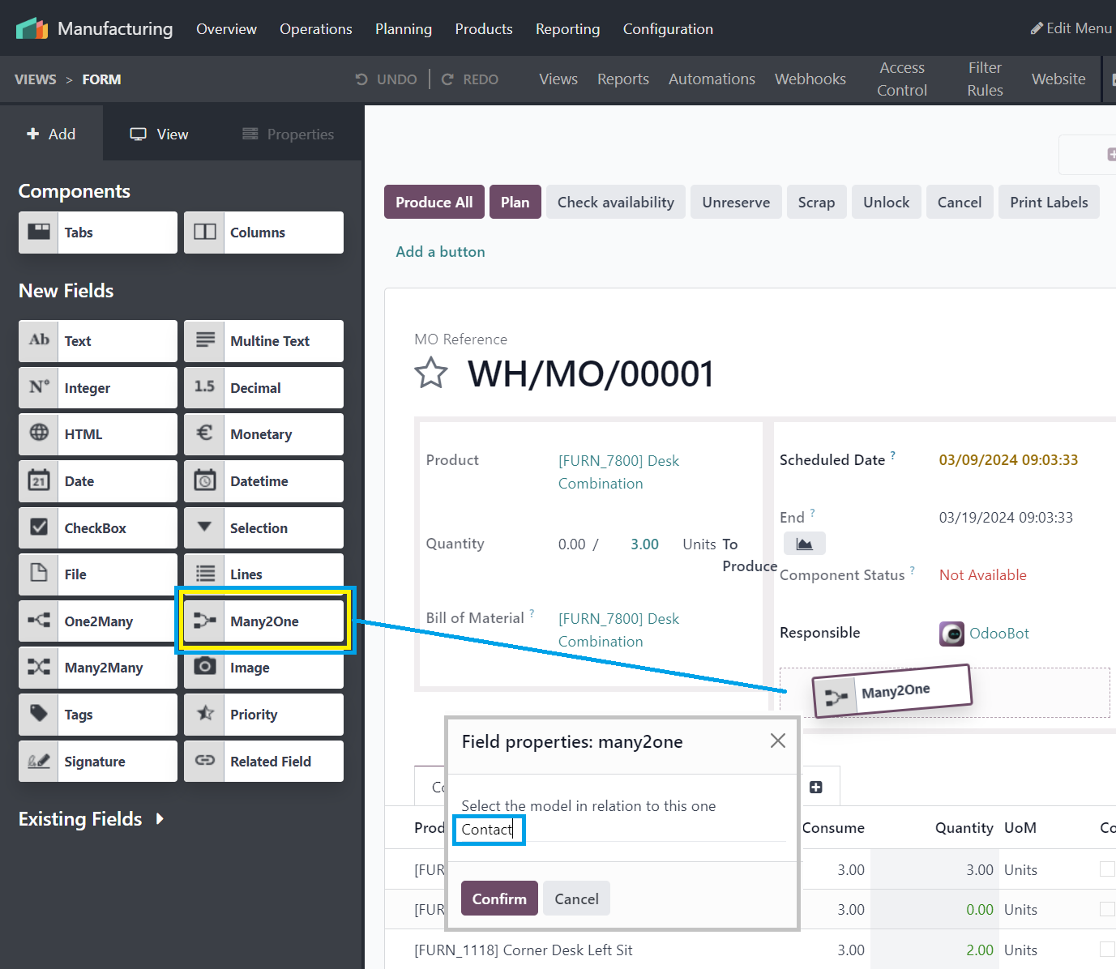
Task: Click the Plan button
Action: coord(515,202)
